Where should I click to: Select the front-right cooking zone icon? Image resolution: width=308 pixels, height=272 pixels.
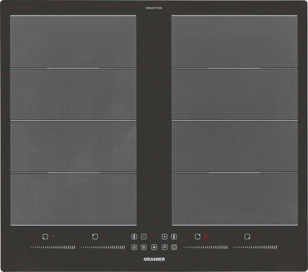[x=248, y=237]
